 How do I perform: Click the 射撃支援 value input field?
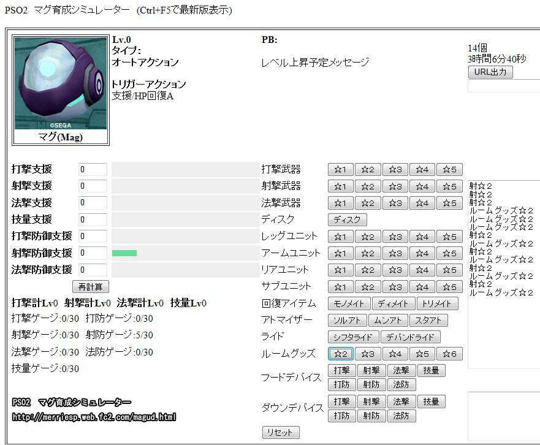point(93,186)
